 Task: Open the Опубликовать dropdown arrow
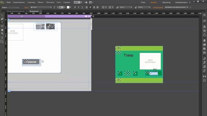[190, 2]
